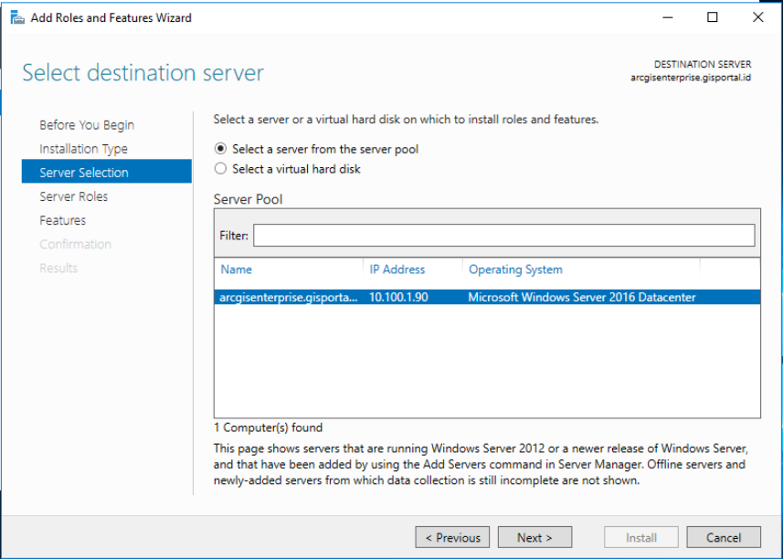Image resolution: width=783 pixels, height=559 pixels.
Task: Minimize the wizard window
Action: pos(668,17)
